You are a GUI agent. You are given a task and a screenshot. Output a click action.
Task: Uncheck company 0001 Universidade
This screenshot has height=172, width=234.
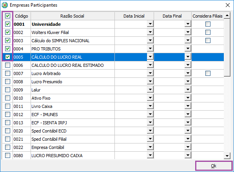coord(7,24)
